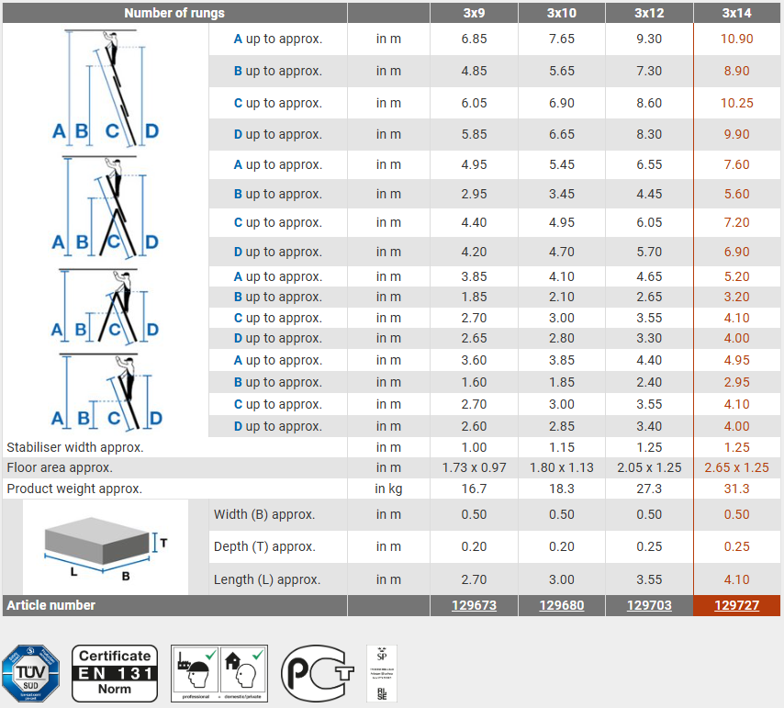Open article number 129703 link
Screen dimensions: 784x708
tap(649, 606)
